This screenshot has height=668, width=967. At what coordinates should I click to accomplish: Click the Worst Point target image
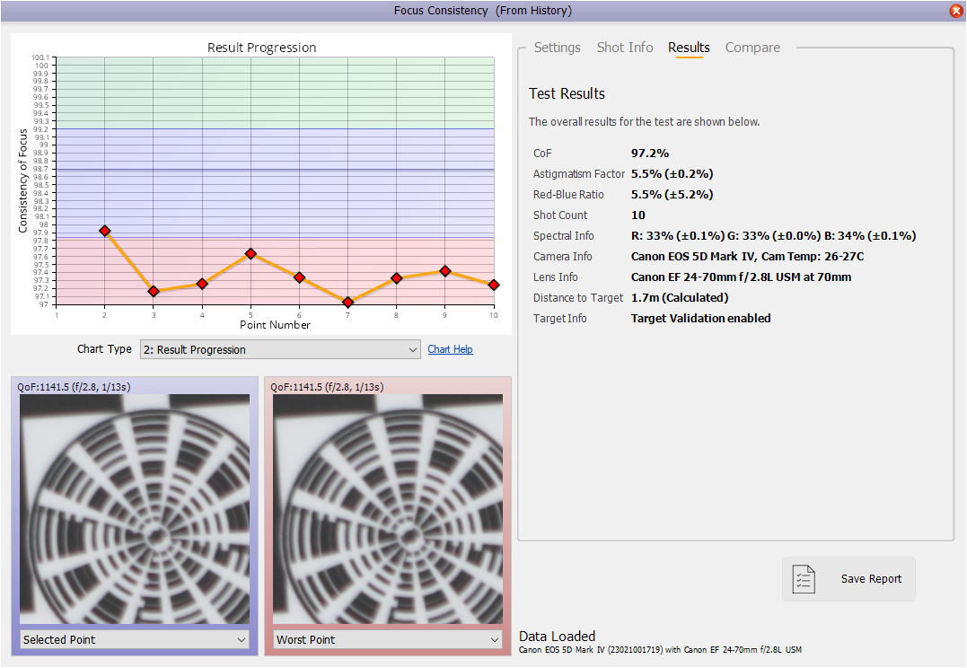point(388,509)
